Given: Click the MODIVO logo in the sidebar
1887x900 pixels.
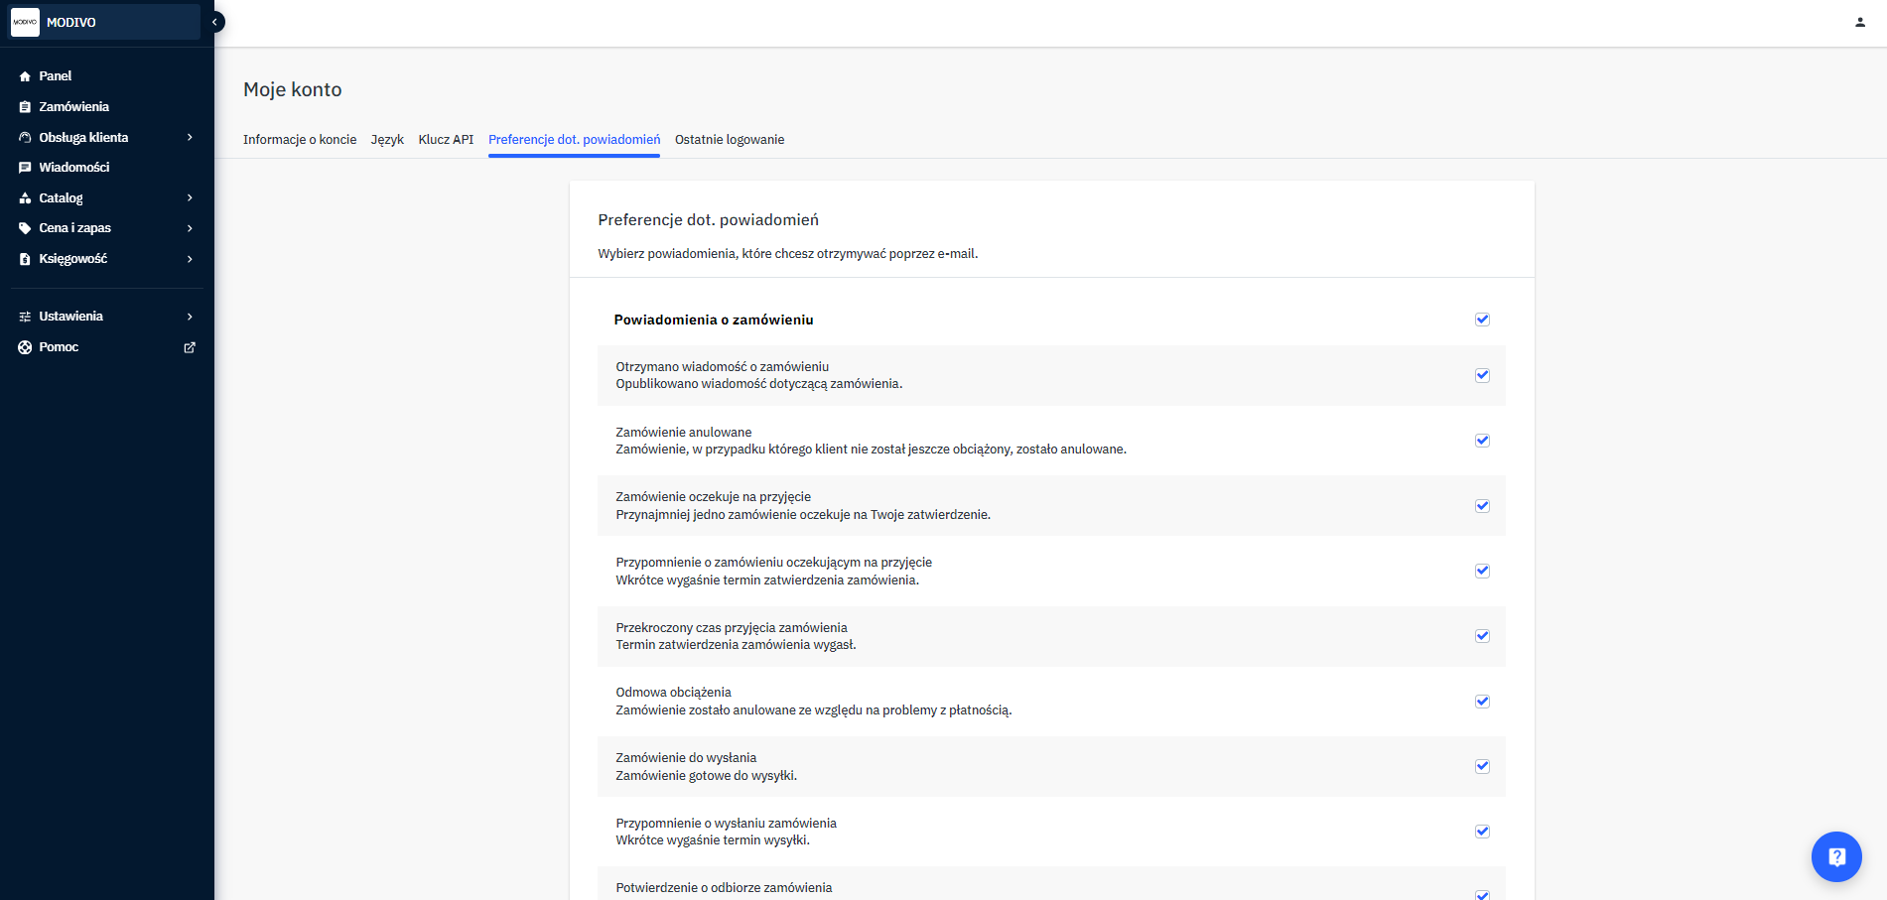Looking at the screenshot, I should coord(25,22).
